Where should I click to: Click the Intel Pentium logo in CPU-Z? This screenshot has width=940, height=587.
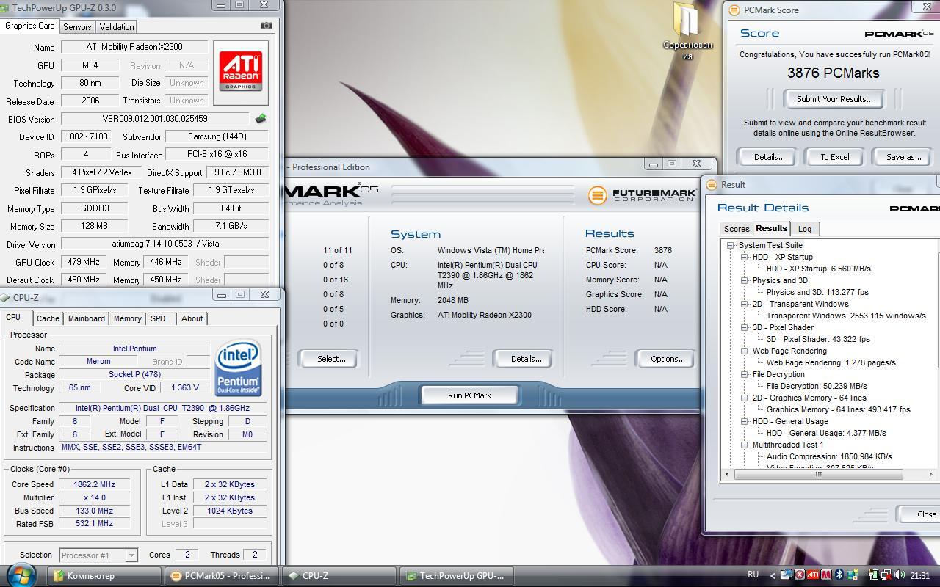pos(238,368)
